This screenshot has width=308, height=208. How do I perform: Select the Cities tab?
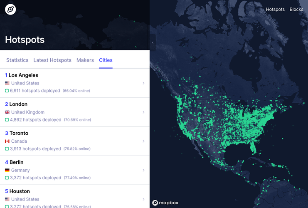coord(106,60)
